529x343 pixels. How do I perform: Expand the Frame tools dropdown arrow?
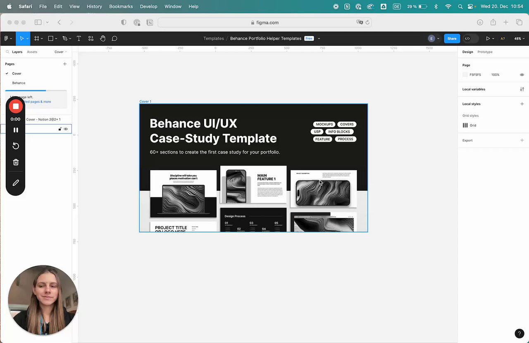coord(42,38)
